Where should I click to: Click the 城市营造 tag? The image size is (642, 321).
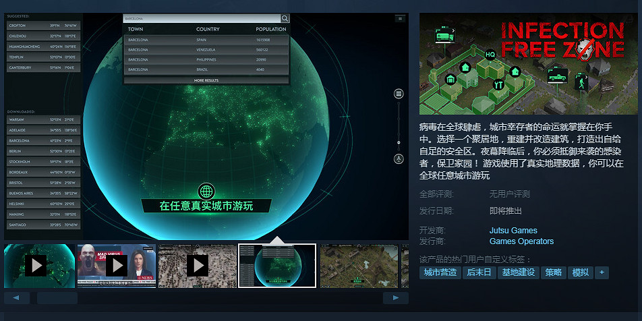click(440, 272)
